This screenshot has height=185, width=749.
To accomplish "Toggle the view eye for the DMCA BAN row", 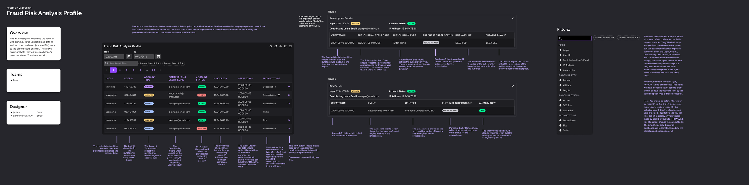I will pyautogui.click(x=289, y=129).
